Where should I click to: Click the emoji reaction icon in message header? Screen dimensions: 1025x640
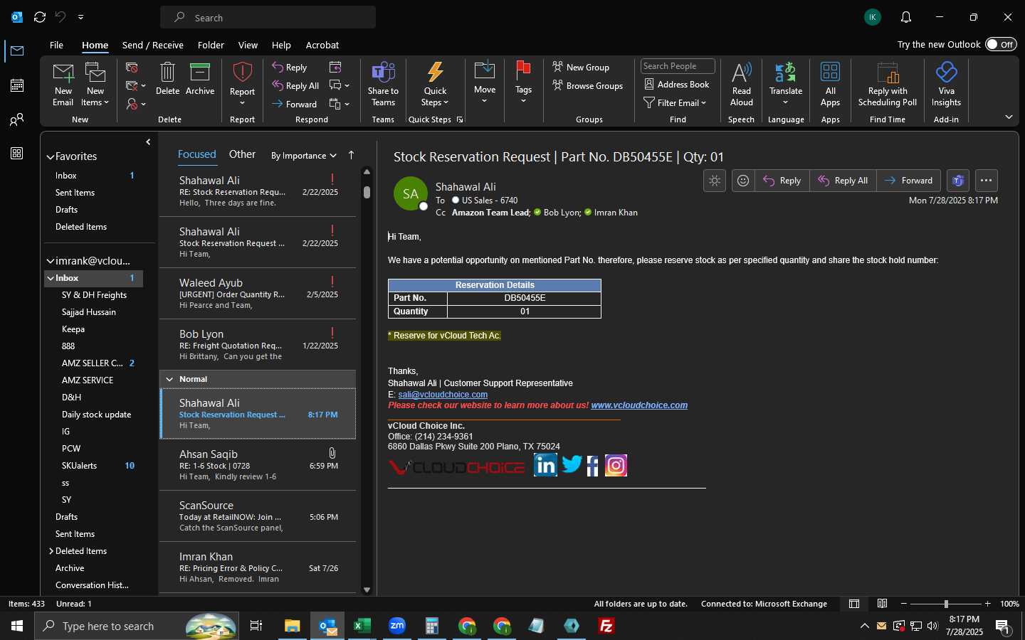tap(743, 181)
